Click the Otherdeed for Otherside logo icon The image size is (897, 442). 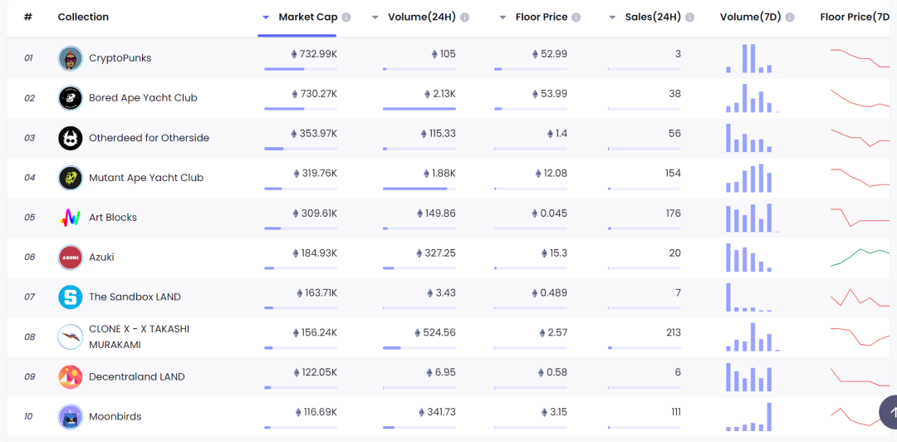71,138
